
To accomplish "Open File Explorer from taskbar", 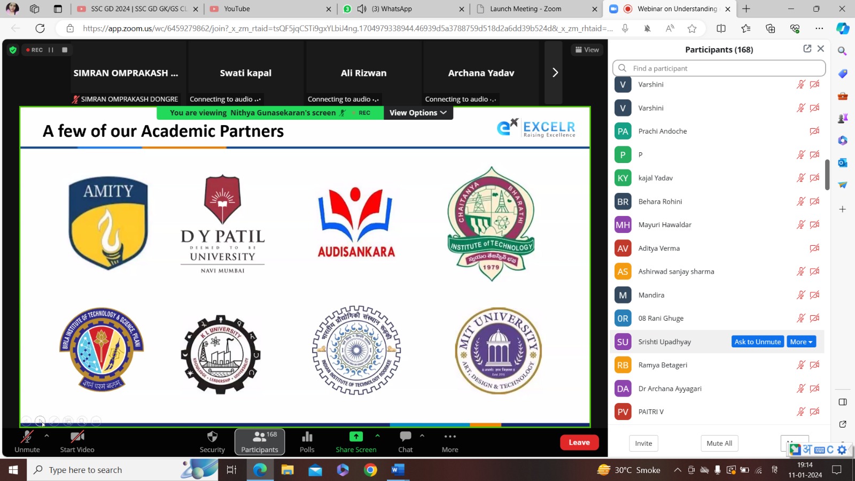I will (x=287, y=470).
